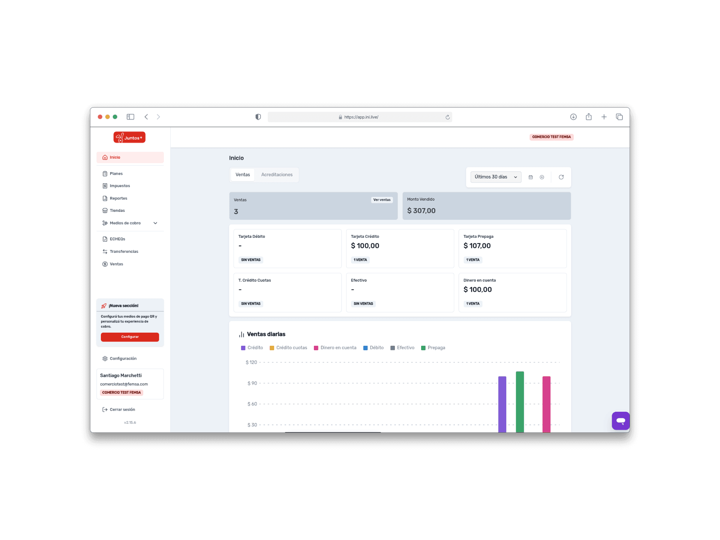The height and width of the screenshot is (540, 720).
Task: Click the calendar date picker icon
Action: point(531,177)
